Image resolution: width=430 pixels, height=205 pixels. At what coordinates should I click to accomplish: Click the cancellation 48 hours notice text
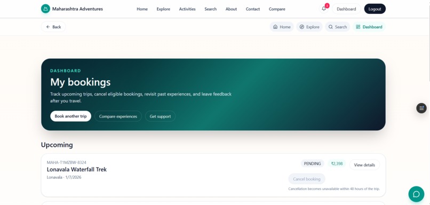pos(334,189)
